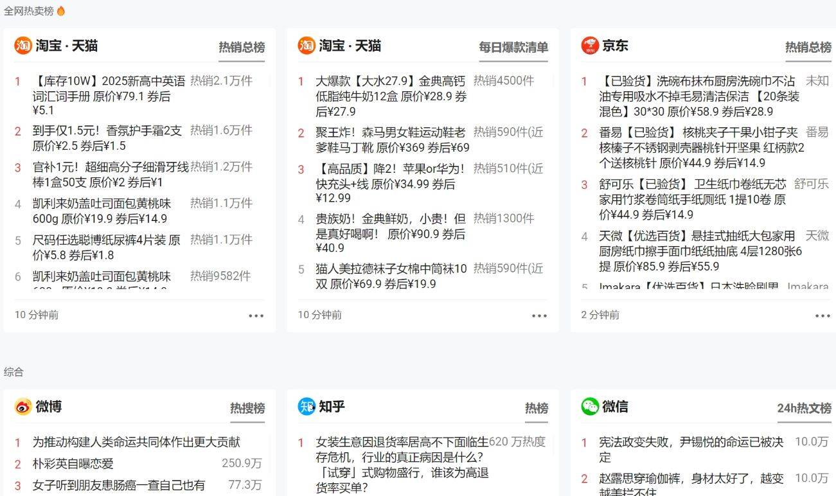
Task: Click the 知乎 card title
Action: click(x=332, y=407)
